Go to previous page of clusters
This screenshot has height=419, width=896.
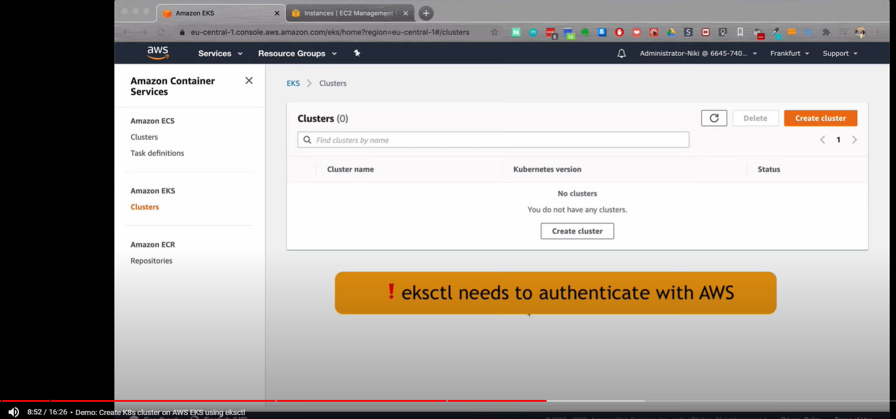pos(822,139)
